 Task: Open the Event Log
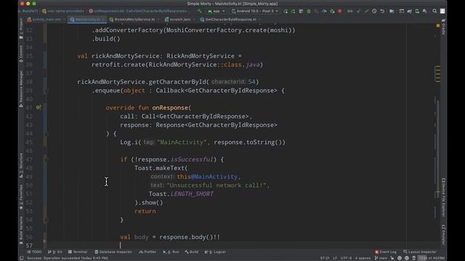pyautogui.click(x=386, y=252)
